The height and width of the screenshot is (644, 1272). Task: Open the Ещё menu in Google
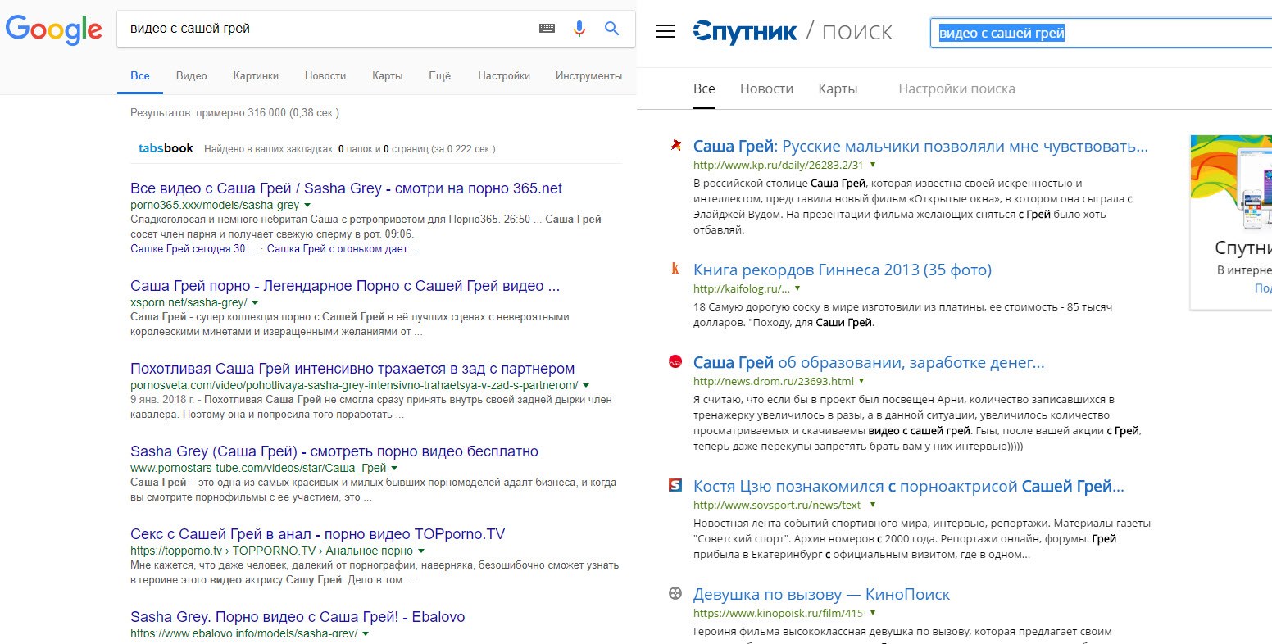(439, 75)
